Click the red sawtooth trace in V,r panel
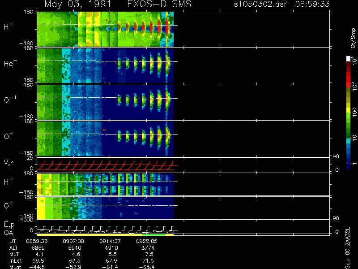Screen dimensions: 358x269 (x=107, y=165)
